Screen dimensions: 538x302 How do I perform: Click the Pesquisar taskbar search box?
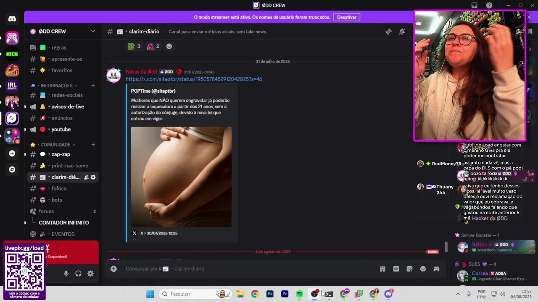[x=195, y=294]
